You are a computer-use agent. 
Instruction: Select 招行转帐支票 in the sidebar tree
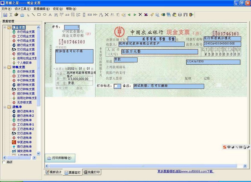tap(25, 94)
